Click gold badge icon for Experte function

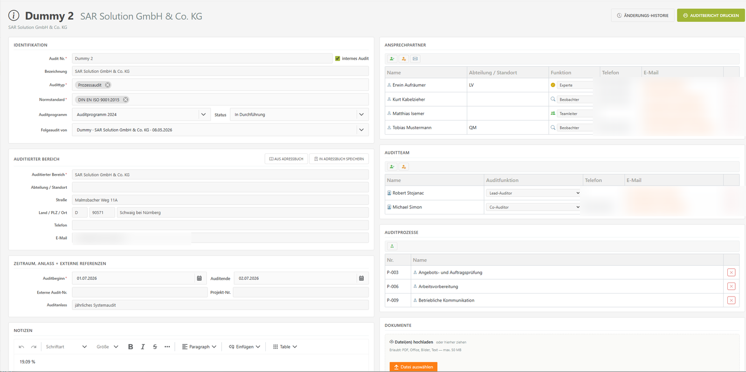(553, 85)
